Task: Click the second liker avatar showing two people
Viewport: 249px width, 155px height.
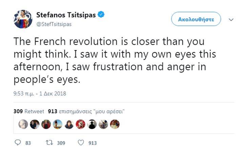Action: [35, 124]
